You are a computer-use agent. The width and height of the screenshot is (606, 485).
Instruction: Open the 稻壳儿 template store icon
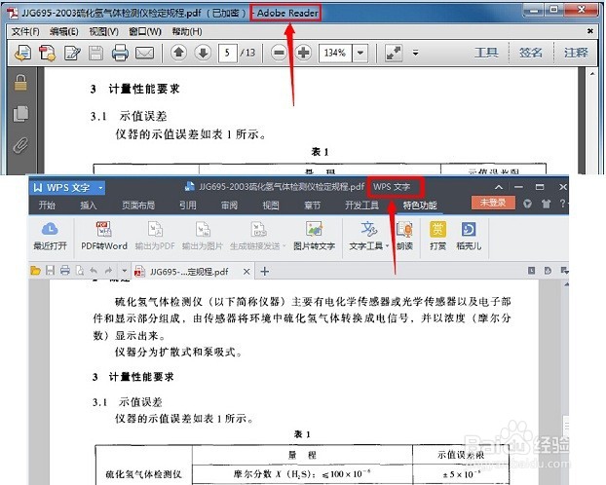469,236
